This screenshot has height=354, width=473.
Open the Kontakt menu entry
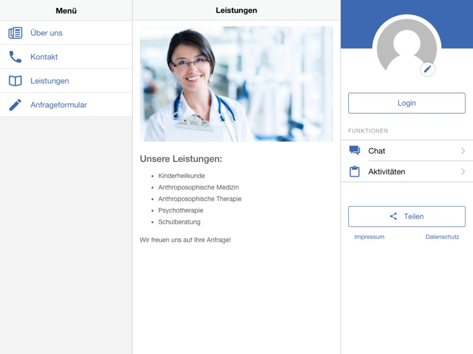tap(66, 57)
